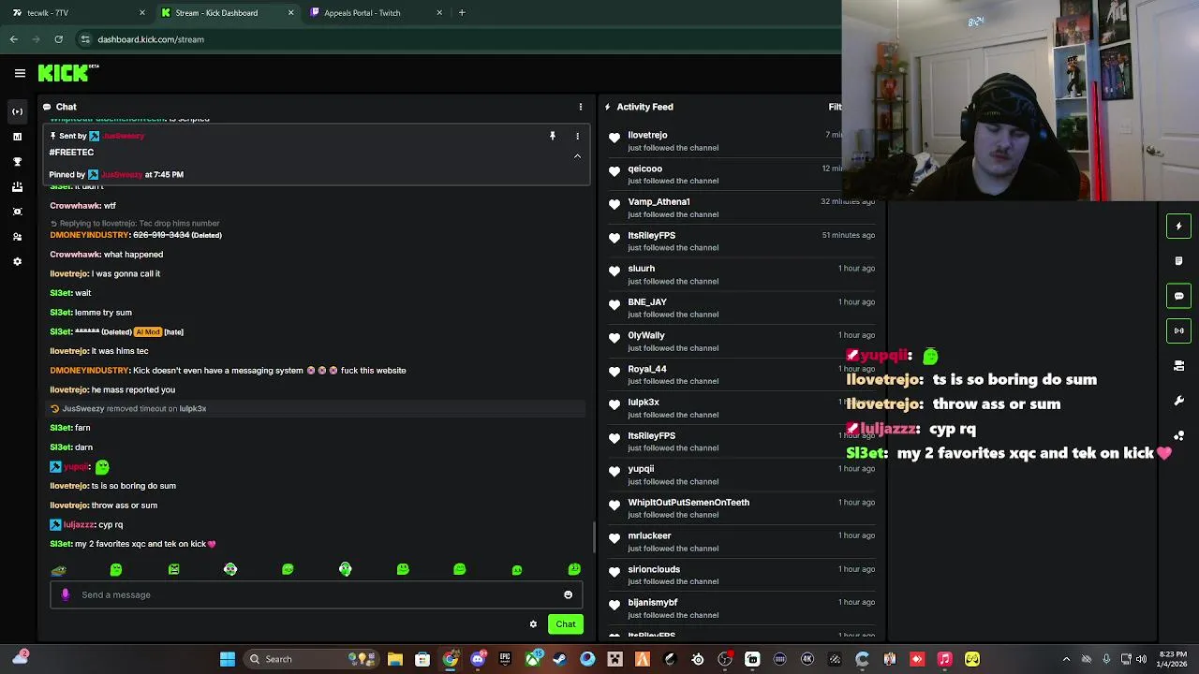Show hidden system tray icons
This screenshot has width=1199, height=674.
tap(1066, 659)
